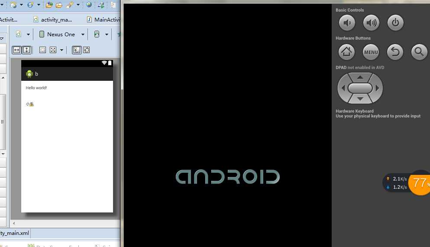
Task: Click the WiFi status icon in preview
Action: click(x=104, y=63)
